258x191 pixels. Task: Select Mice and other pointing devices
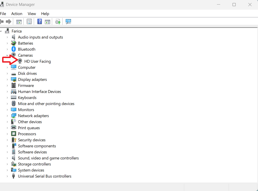click(46, 104)
